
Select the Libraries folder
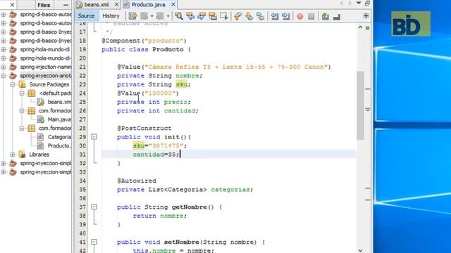(x=39, y=155)
